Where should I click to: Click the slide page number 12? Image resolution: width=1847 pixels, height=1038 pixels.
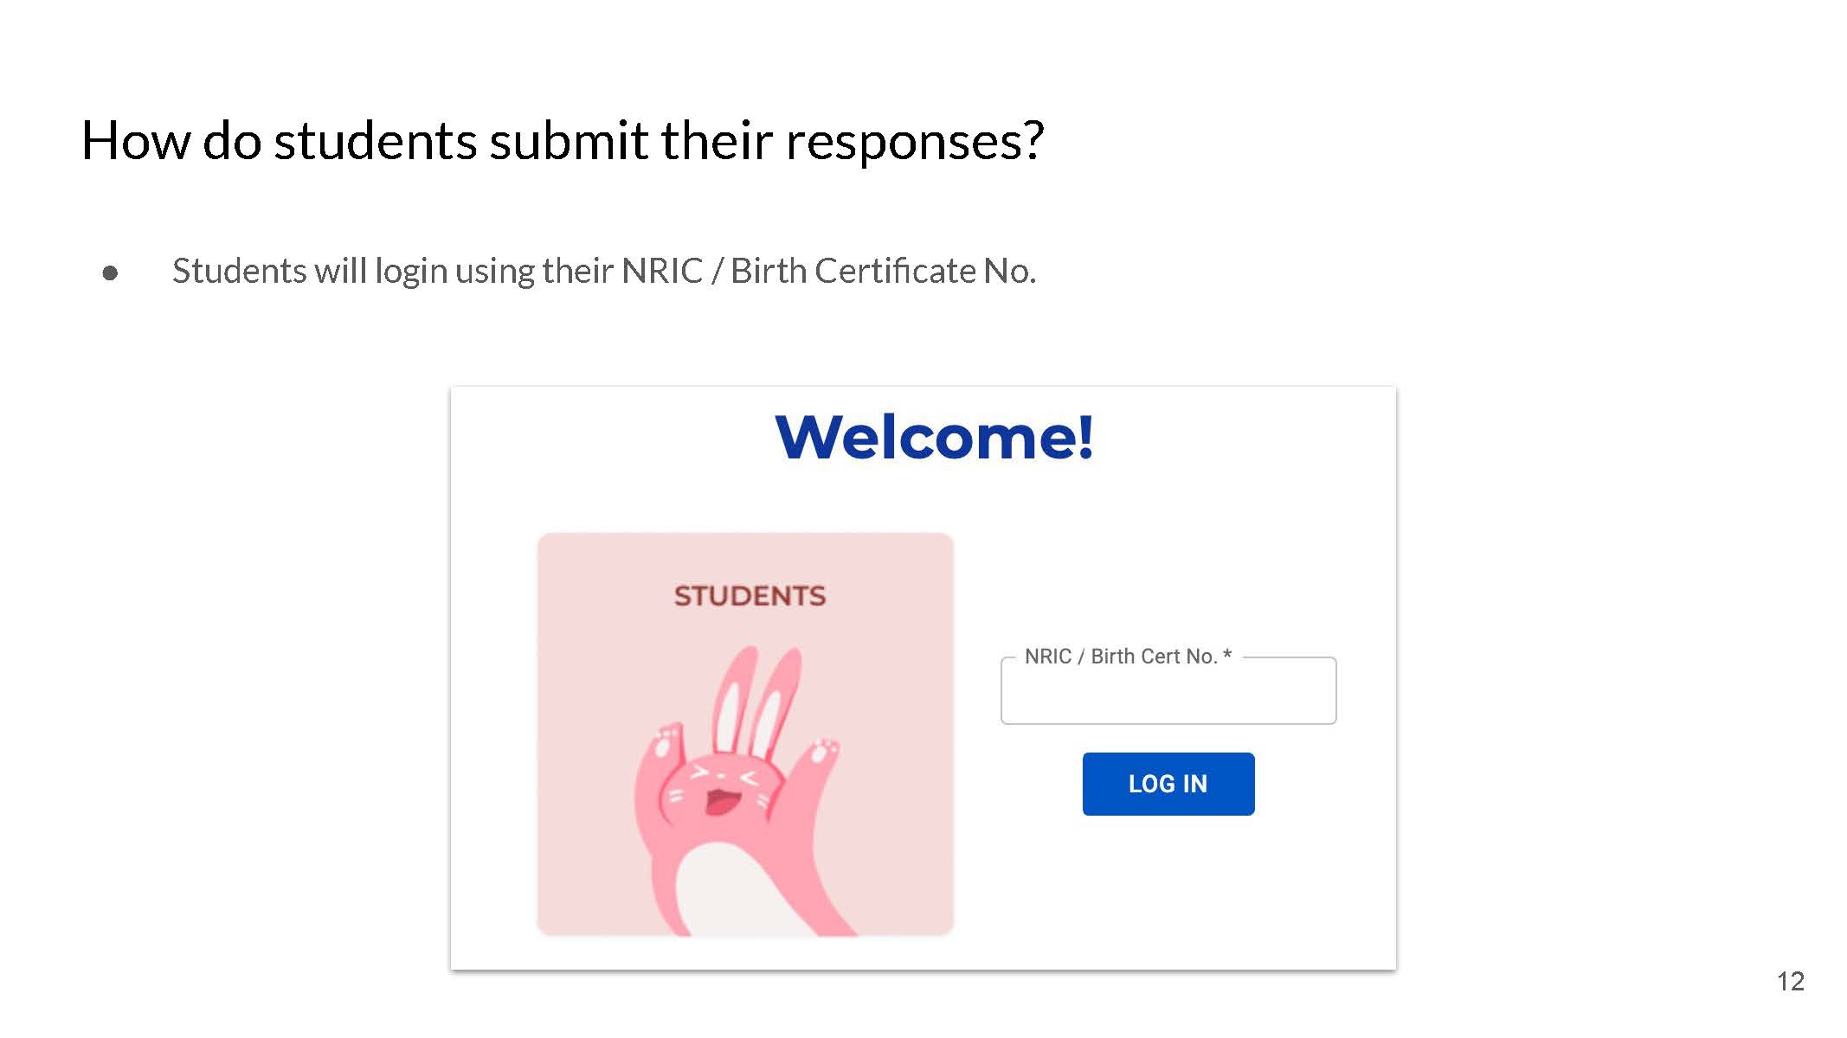click(x=1790, y=982)
